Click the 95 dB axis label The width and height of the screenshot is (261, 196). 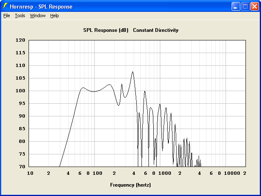click(22, 103)
